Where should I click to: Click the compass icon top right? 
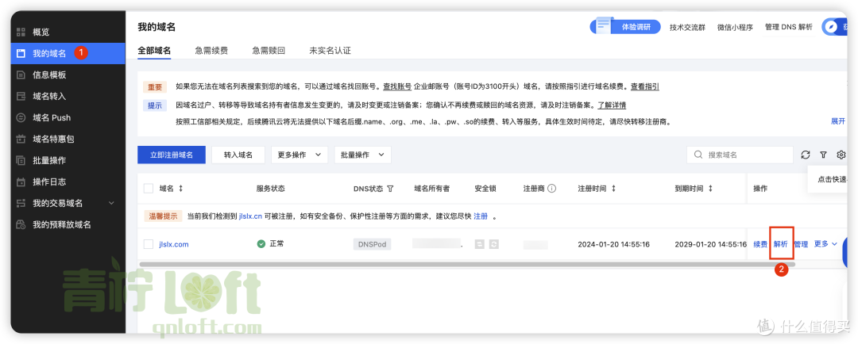pyautogui.click(x=831, y=27)
